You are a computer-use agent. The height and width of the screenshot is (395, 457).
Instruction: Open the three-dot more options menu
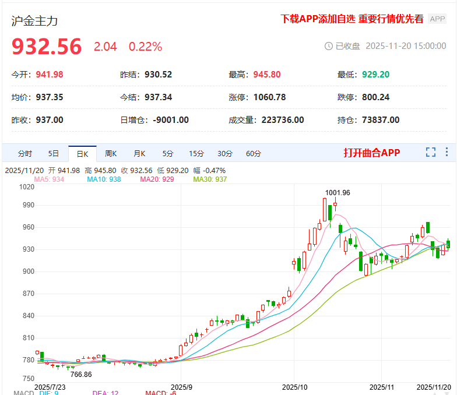coord(447,151)
